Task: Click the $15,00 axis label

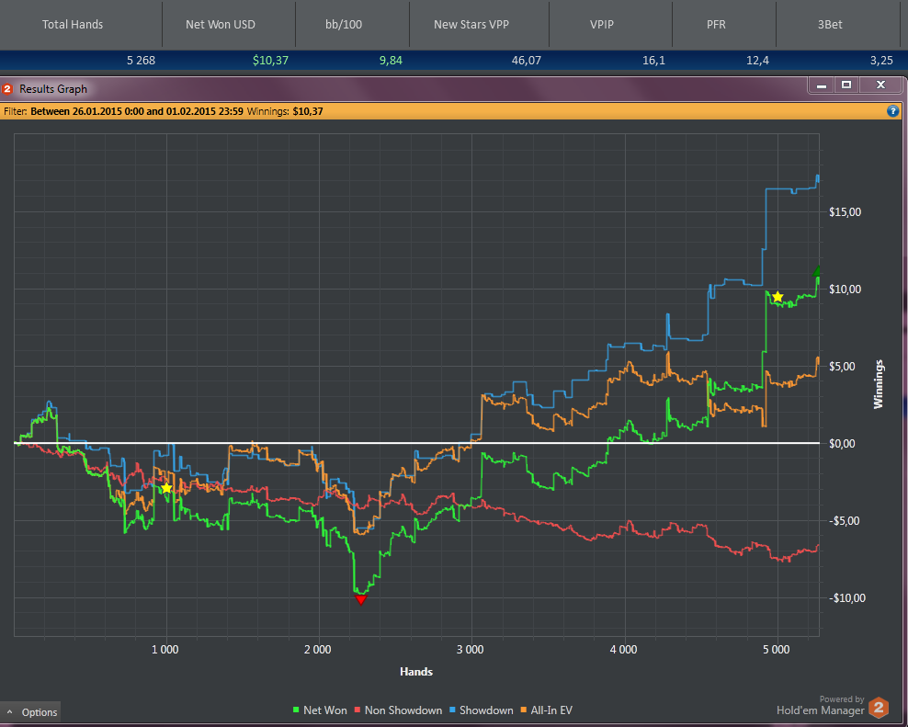Action: (845, 212)
